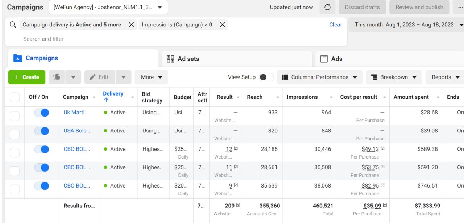This screenshot has width=464, height=223.
Task: Click the 355,360 total reach value
Action: click(270, 206)
